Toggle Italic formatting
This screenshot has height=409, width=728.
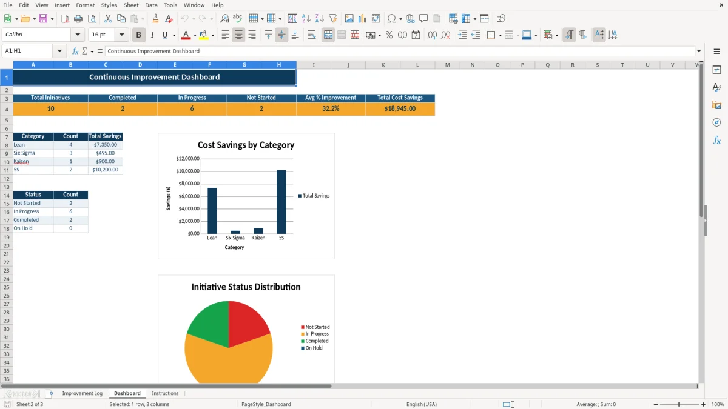coord(152,35)
